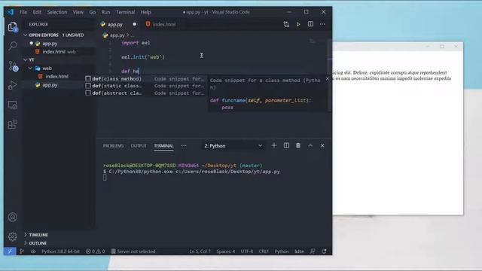
Task: Collapse the Open Editors section
Action: [26, 35]
